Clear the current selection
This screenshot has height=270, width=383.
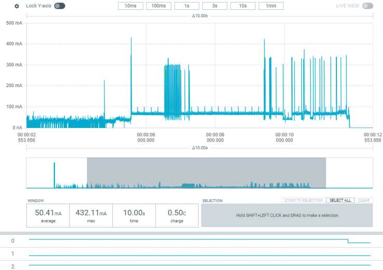point(364,200)
